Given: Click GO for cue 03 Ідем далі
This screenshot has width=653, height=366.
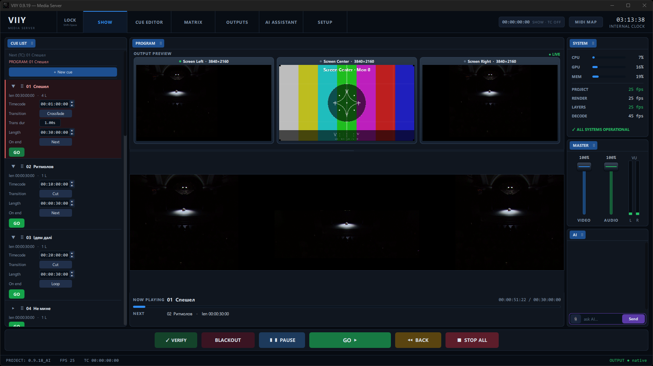Looking at the screenshot, I should (x=17, y=294).
